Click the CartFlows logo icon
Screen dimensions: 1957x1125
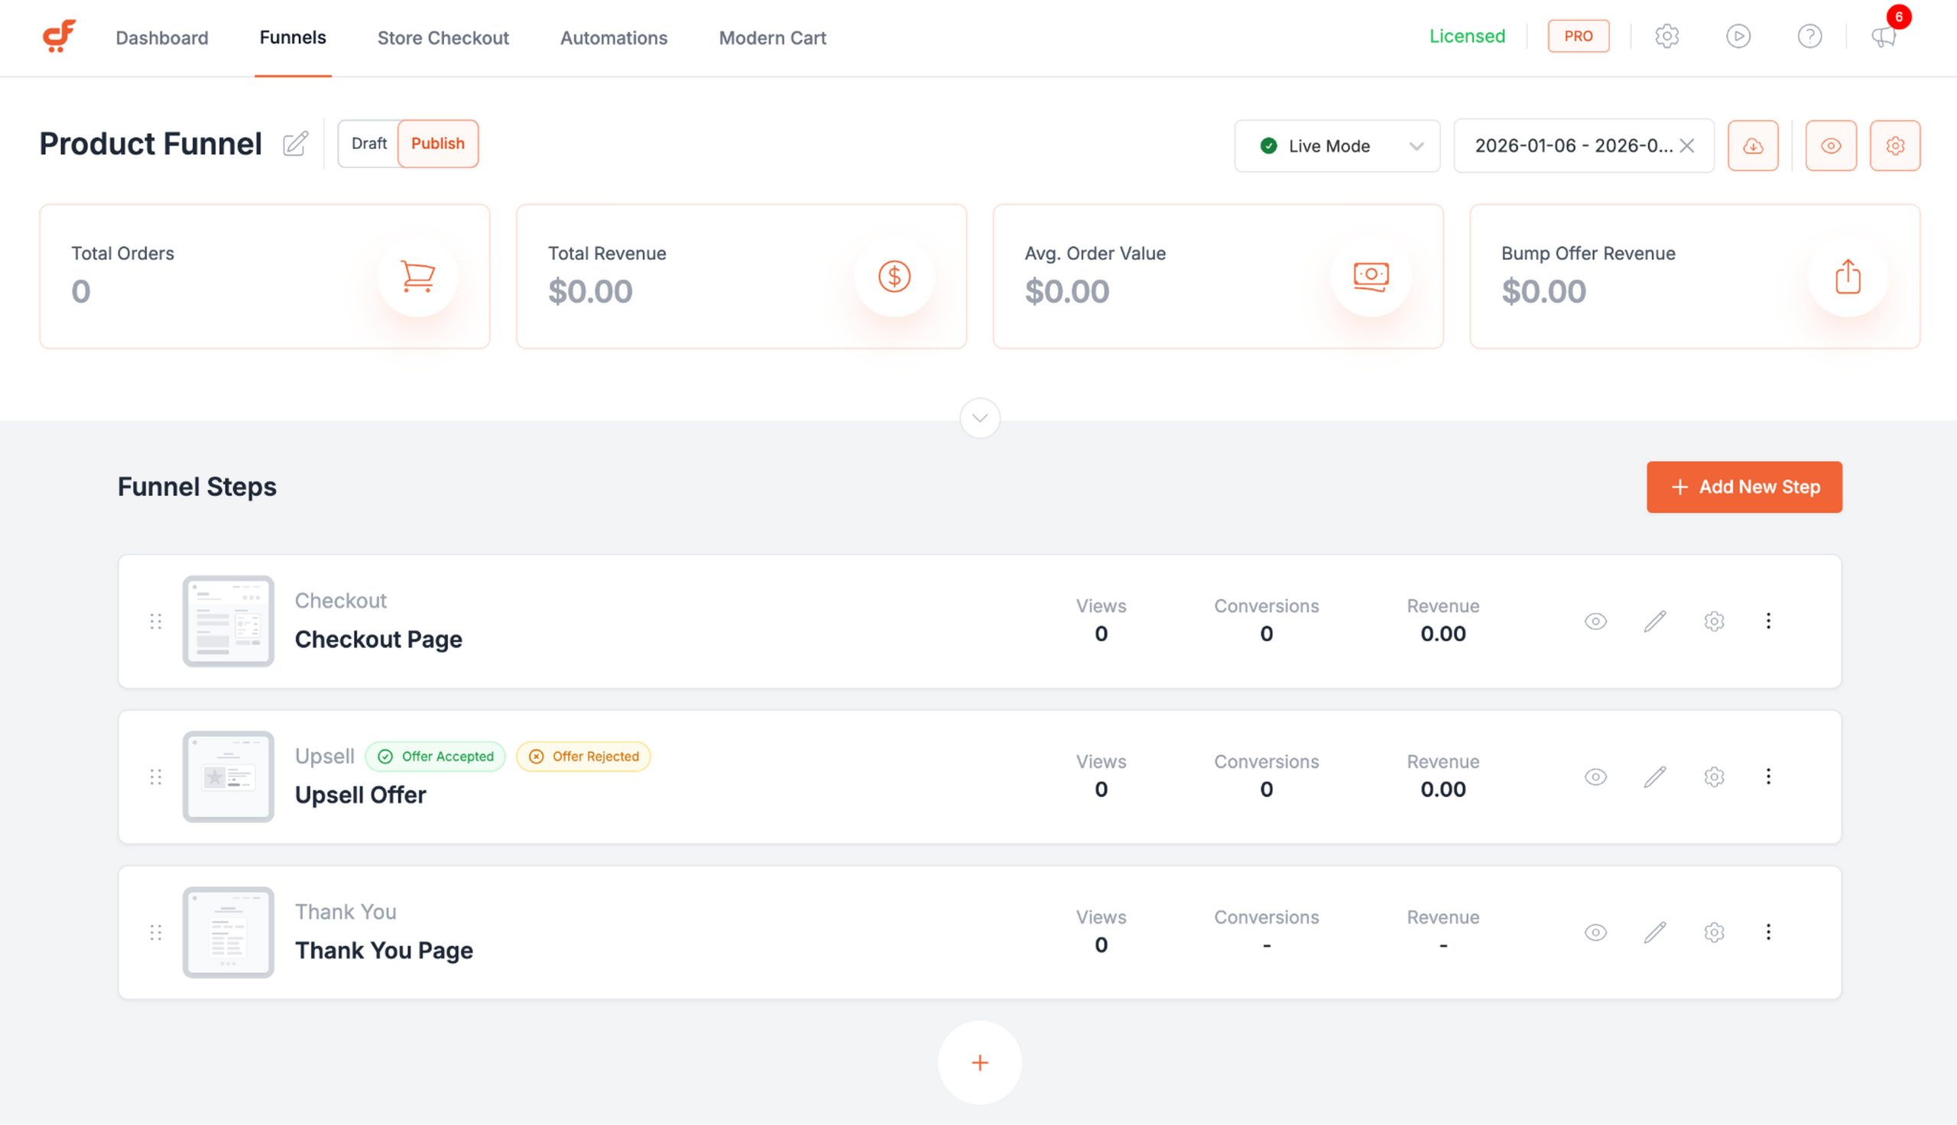tap(59, 37)
